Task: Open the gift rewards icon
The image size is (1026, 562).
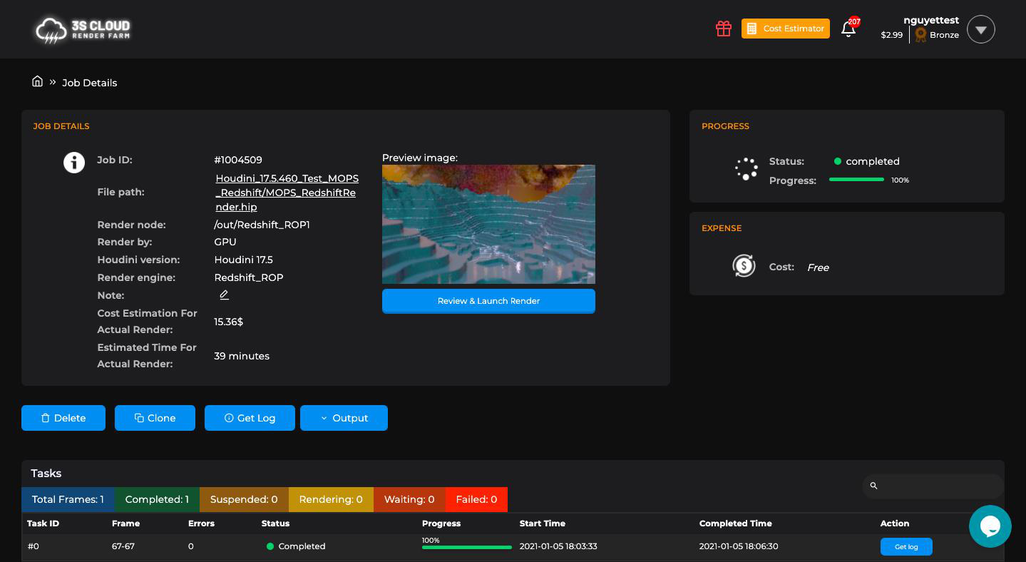Action: click(724, 29)
